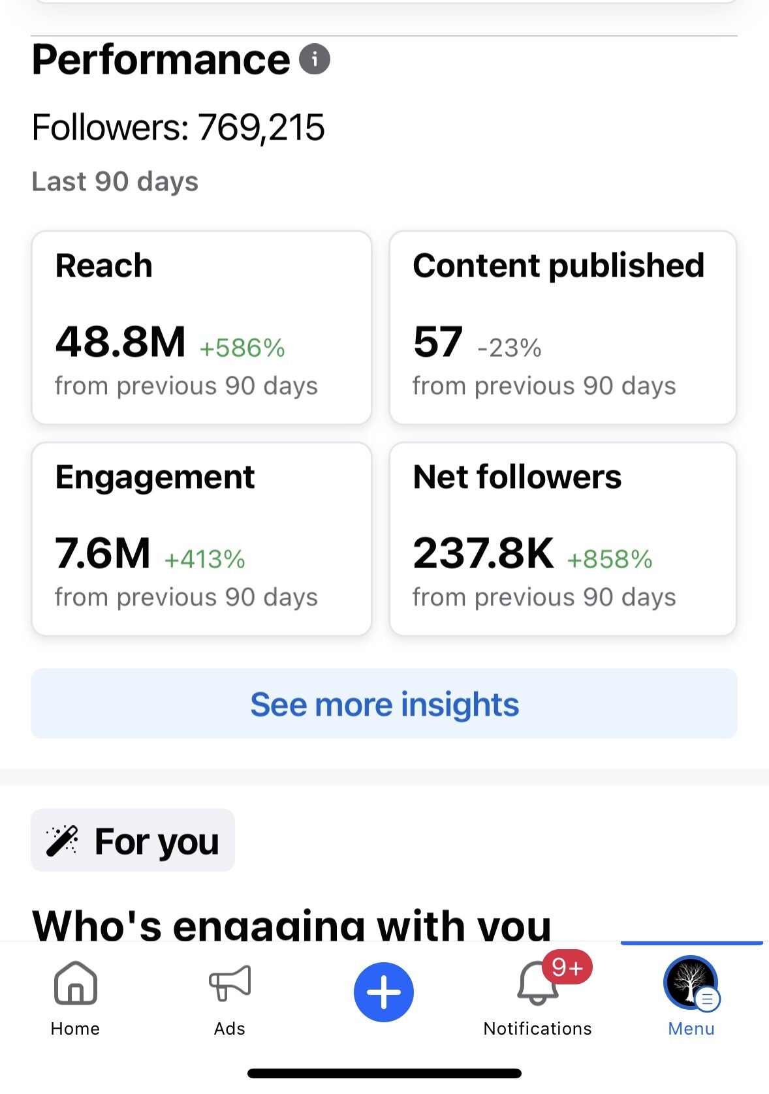The width and height of the screenshot is (769, 1094).
Task: Select the For you label text
Action: (157, 841)
